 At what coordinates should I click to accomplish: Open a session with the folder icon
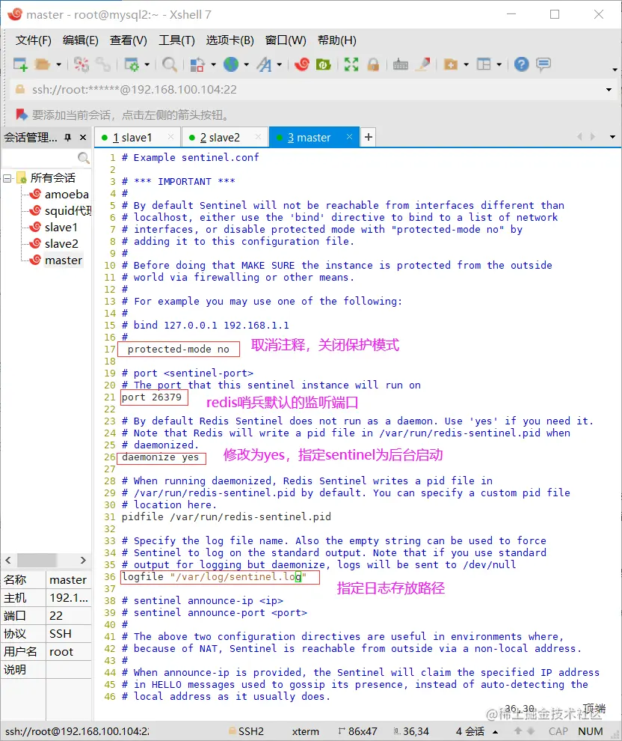(43, 64)
